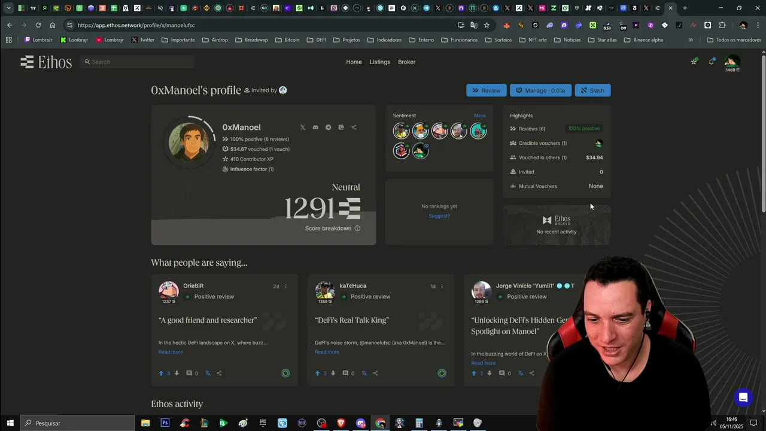
Task: Click the browser address bar URL
Action: coord(136,25)
